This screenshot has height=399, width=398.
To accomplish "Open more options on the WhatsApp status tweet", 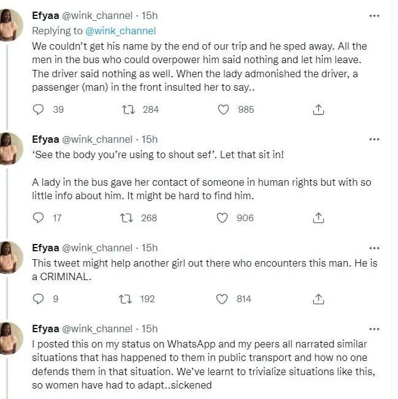I will [x=374, y=329].
